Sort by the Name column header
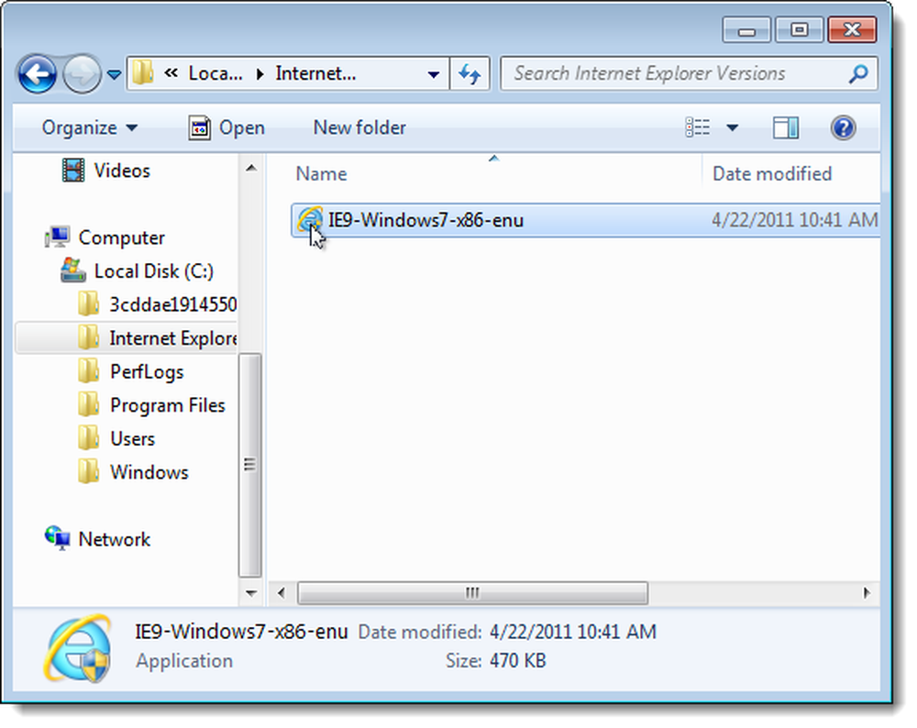Screen dimensions: 917x728 321,173
